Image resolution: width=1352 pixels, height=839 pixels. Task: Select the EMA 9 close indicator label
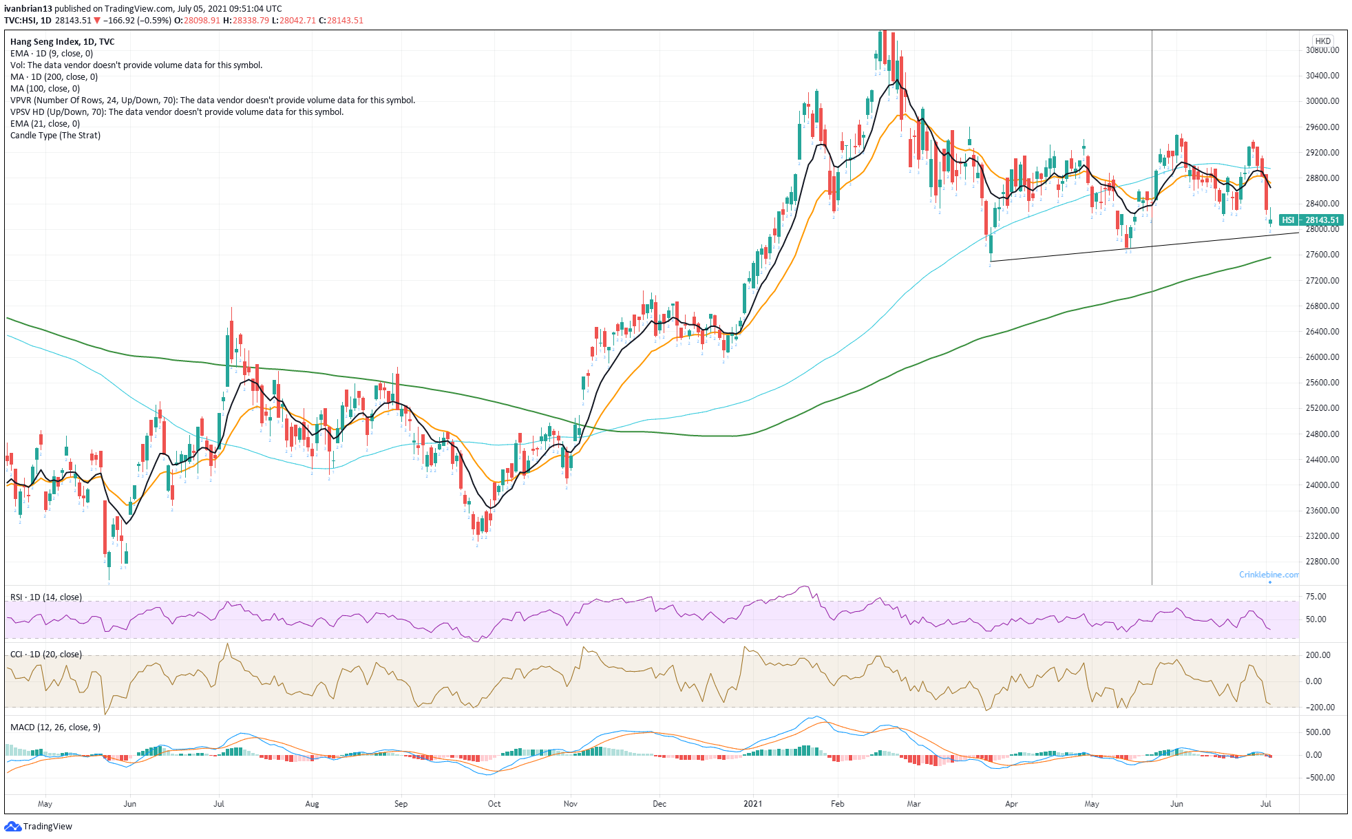pyautogui.click(x=52, y=54)
